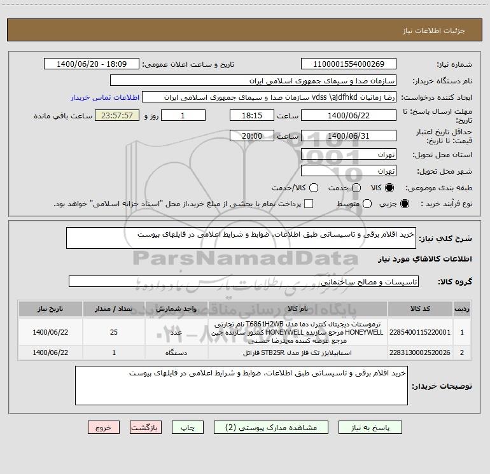Click the ردیف column header
The image size is (490, 474).
click(462, 309)
